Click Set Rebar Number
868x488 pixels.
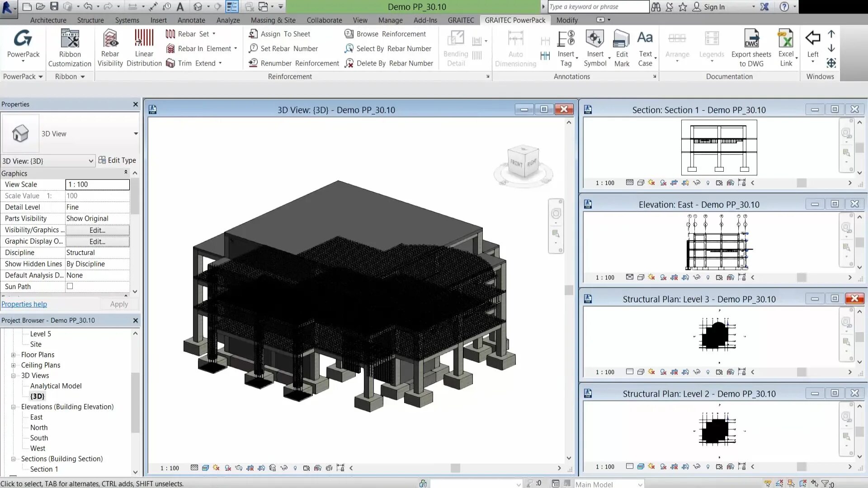tap(283, 48)
